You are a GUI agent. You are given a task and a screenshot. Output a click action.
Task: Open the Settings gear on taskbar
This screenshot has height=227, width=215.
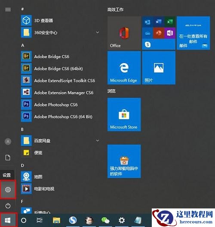click(x=122, y=221)
